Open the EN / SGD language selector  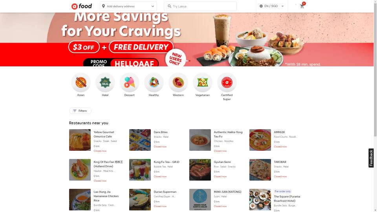[272, 6]
